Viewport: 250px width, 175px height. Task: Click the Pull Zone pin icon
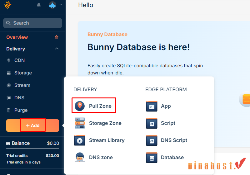pos(80,106)
